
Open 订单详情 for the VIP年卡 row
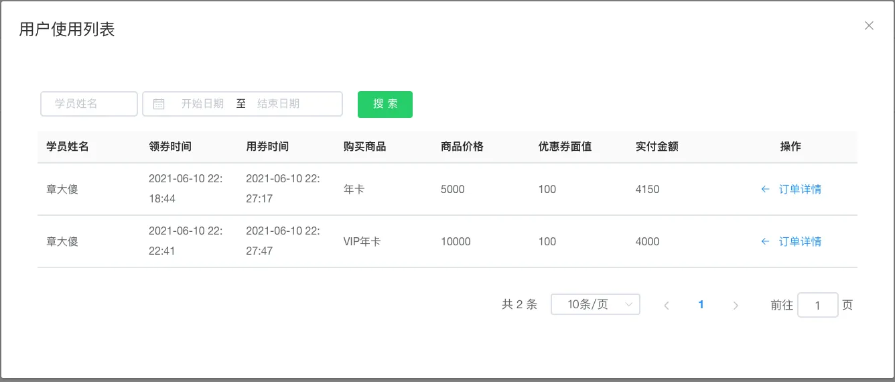800,241
